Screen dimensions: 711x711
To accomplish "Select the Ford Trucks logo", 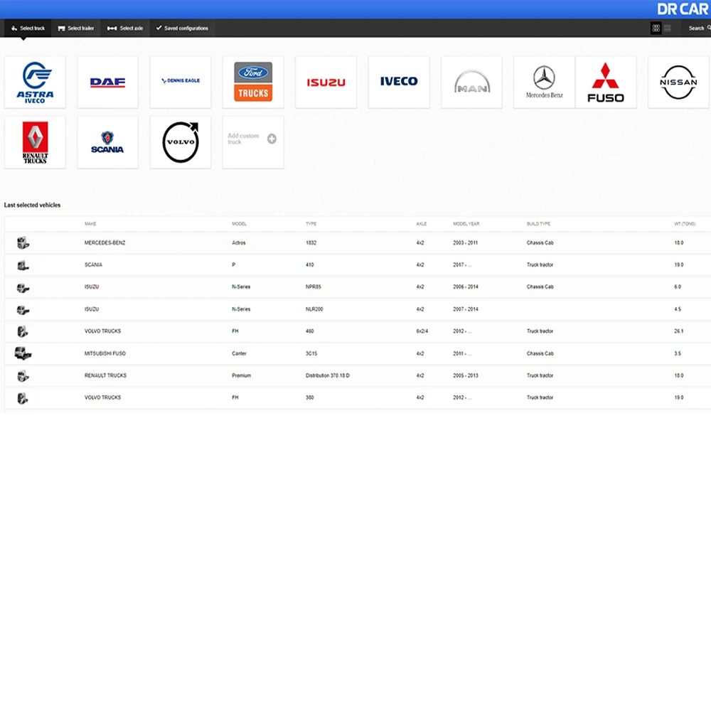I will (x=253, y=82).
